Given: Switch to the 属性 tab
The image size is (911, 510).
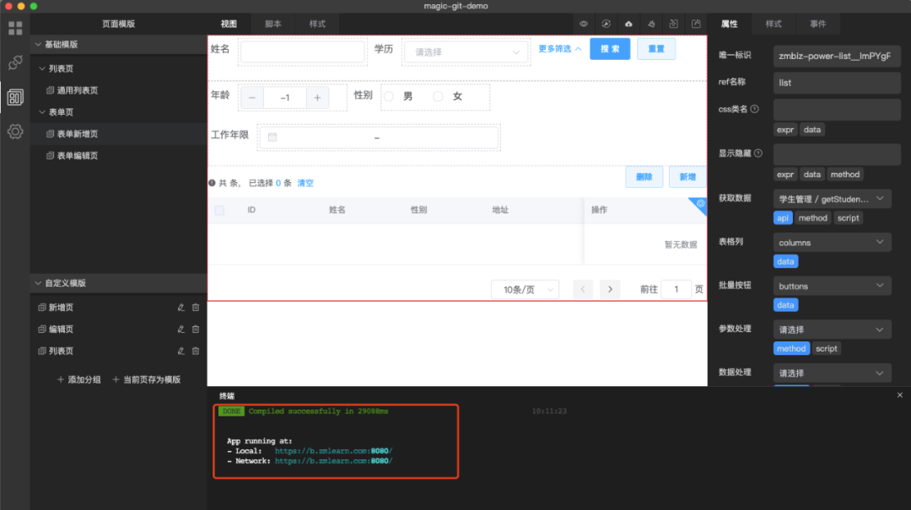Looking at the screenshot, I should click(729, 24).
